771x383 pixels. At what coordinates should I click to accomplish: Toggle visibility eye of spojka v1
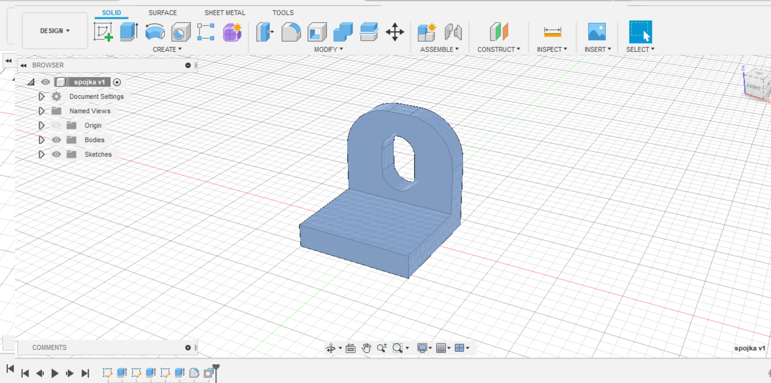[x=45, y=82]
